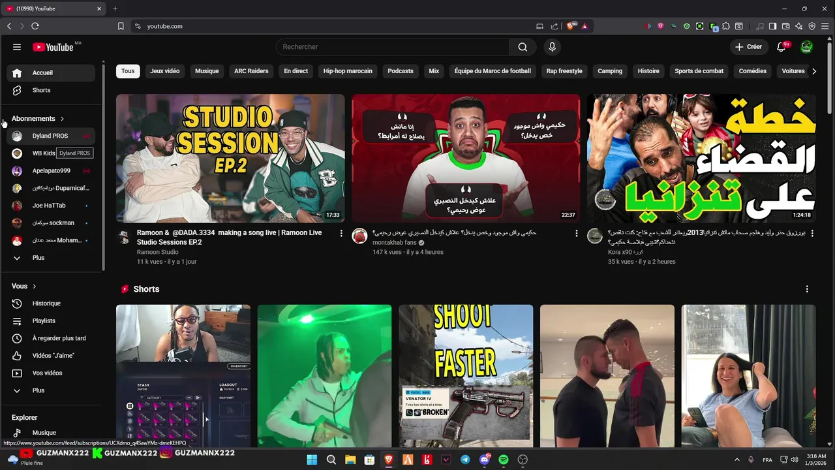Screen dimensions: 835x470
Task: Select the Hip-hop marocain chip
Action: coord(348,71)
